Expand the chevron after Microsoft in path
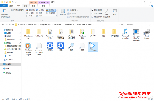Screen dimensions: 154x101 [63, 25]
